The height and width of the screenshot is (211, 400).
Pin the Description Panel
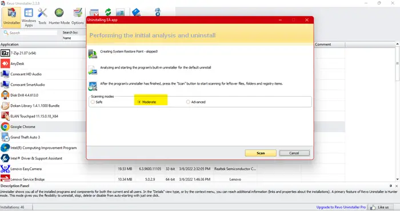[x=390, y=186]
